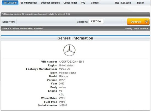Focus the captcha answer input box
Screen dimensions: 151x111
(114, 21)
